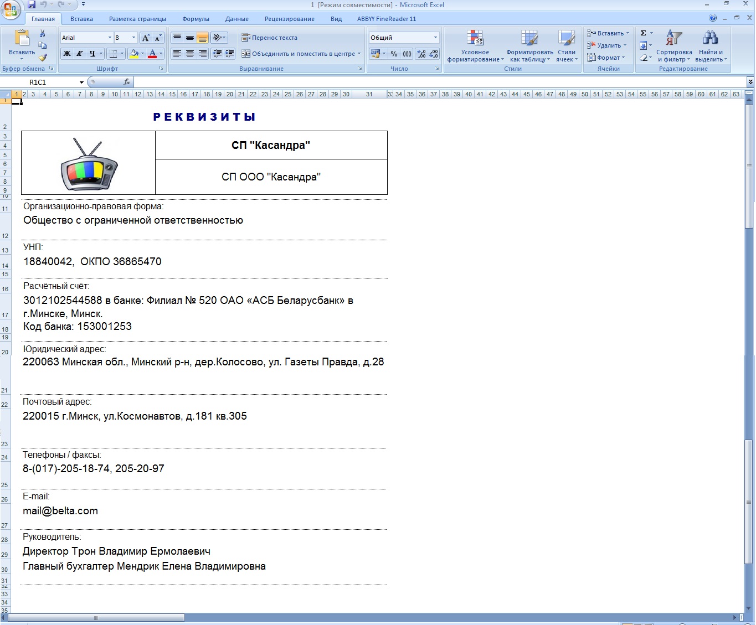Open the Office button menu
756x625 pixels.
click(x=11, y=9)
